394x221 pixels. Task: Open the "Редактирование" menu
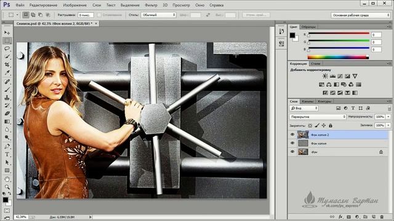(x=43, y=5)
